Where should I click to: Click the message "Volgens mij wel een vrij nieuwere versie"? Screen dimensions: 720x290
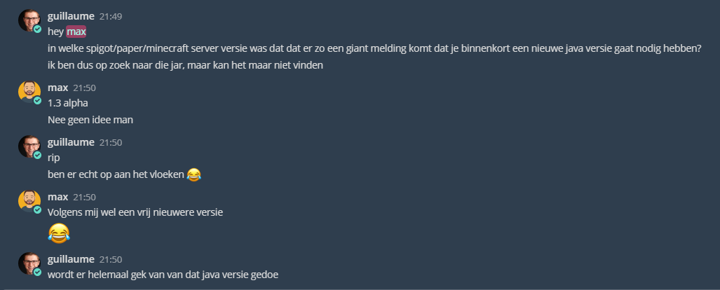[135, 212]
